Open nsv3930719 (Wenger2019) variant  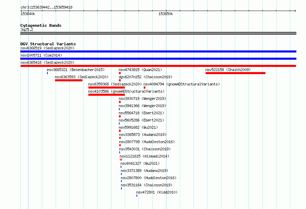click(142, 98)
